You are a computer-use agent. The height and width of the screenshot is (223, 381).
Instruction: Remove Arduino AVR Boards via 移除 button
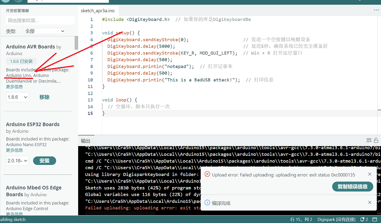(x=44, y=97)
